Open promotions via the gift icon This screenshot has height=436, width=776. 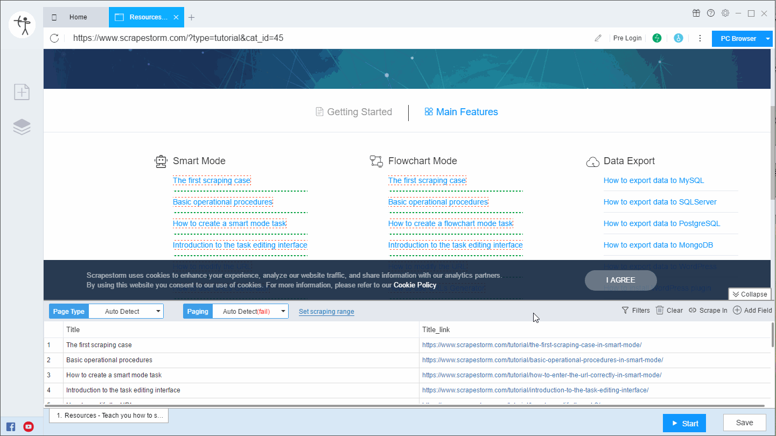(x=696, y=12)
